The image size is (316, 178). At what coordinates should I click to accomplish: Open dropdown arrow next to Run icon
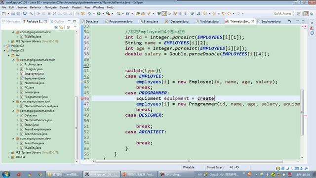(103, 13)
